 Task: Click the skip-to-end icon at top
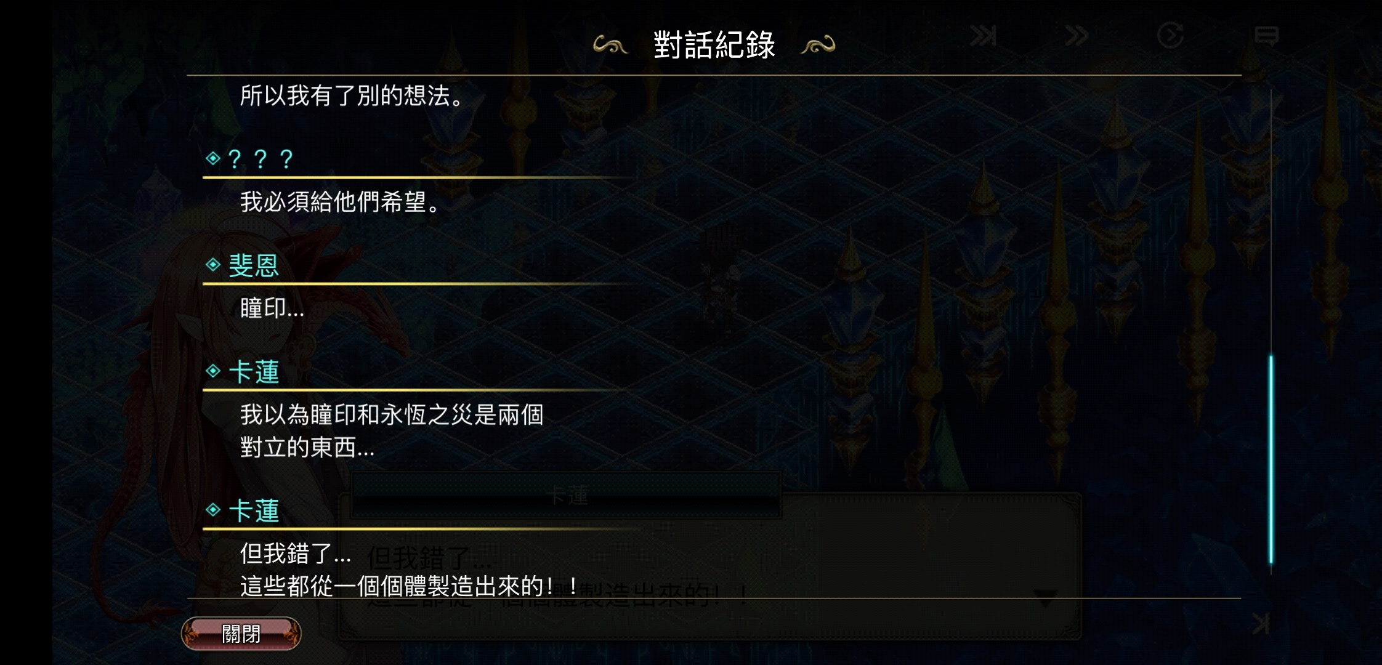pos(983,36)
